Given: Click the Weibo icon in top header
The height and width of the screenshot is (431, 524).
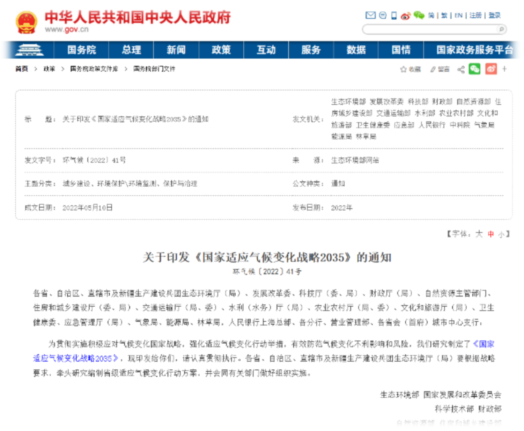Looking at the screenshot, I should pos(405,16).
